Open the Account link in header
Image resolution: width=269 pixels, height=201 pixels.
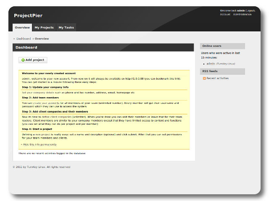[225, 14]
